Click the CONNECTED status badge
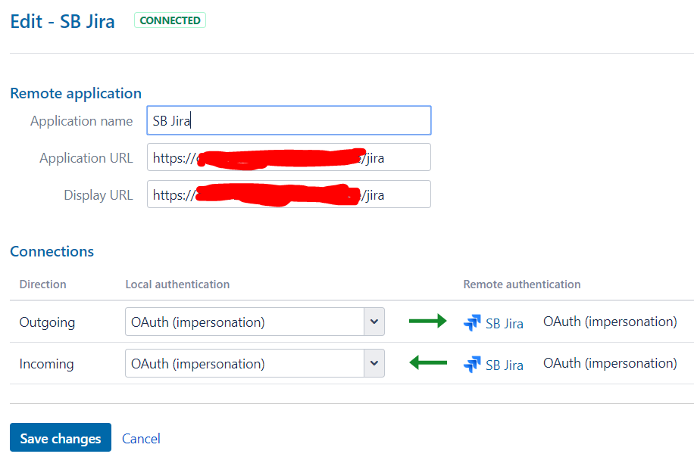 (170, 20)
